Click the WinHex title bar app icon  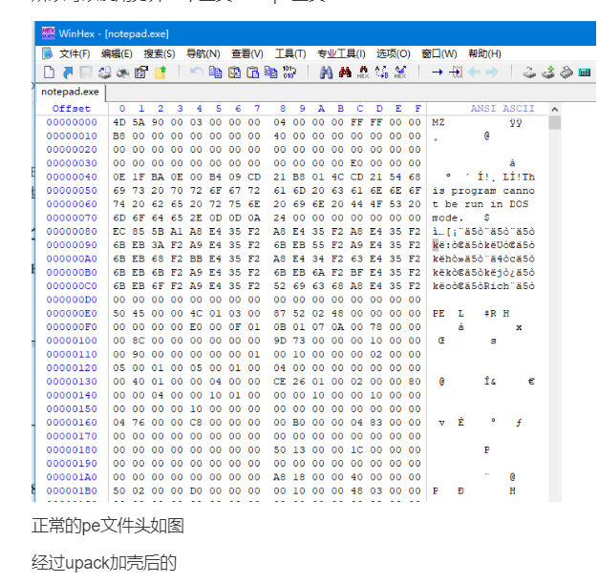tap(48, 33)
